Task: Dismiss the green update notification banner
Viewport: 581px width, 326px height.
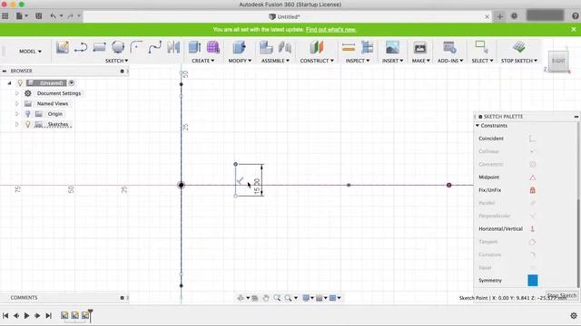Action: 574,29
